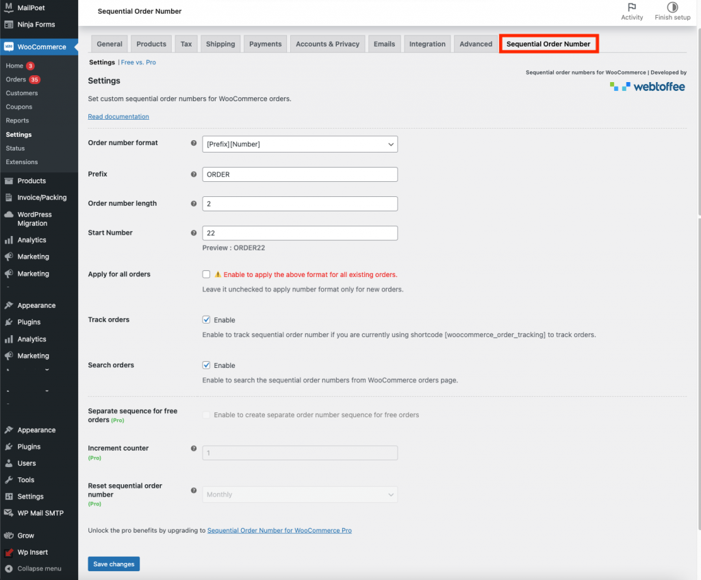
Task: Open the Activity flag icon
Action: coord(632,7)
